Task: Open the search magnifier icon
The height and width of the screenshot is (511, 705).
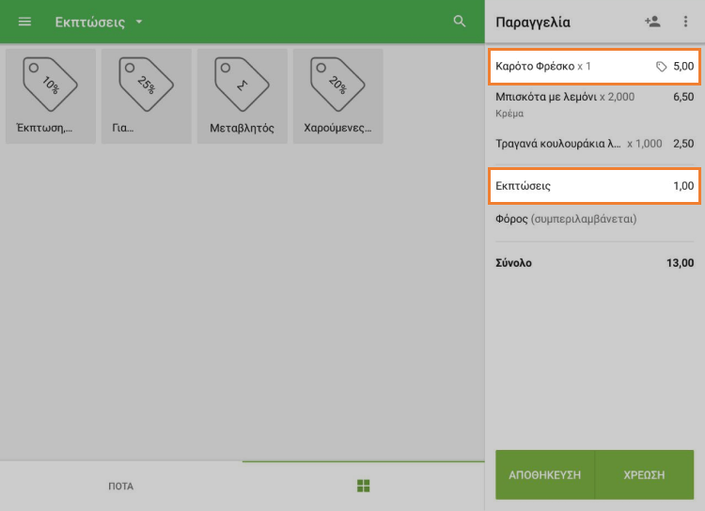Action: [x=460, y=22]
